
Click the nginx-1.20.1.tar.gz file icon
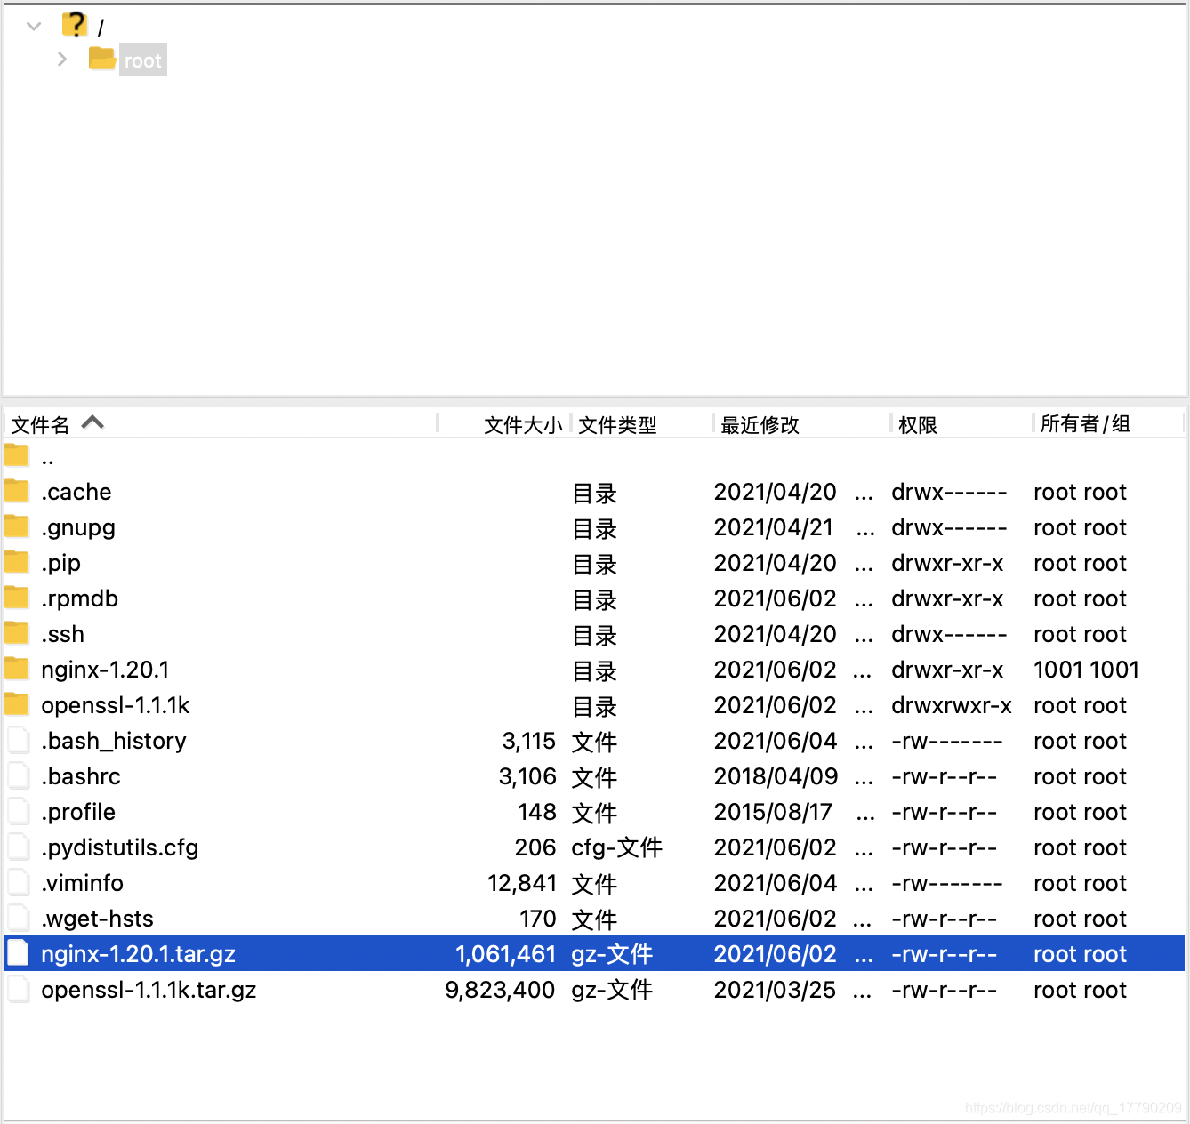pyautogui.click(x=18, y=953)
